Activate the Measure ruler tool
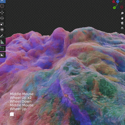 pyautogui.click(x=2, y=42)
